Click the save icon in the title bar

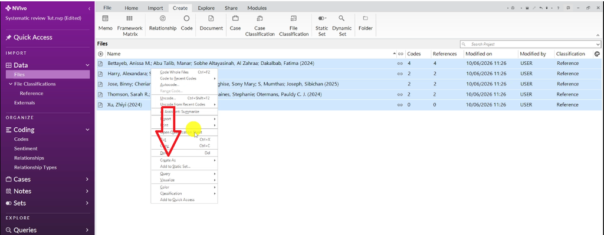click(x=527, y=8)
